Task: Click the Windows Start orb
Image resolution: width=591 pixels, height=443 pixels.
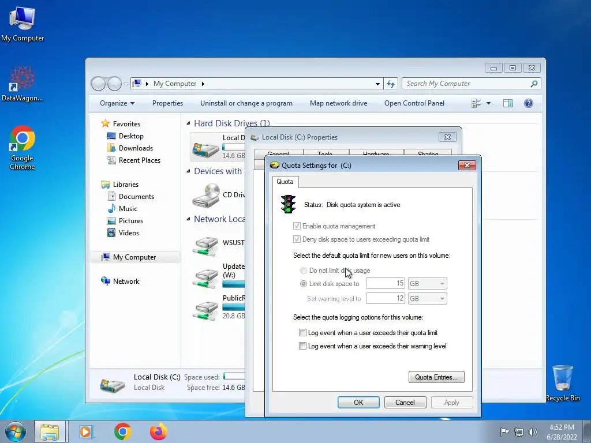Action: click(x=16, y=431)
